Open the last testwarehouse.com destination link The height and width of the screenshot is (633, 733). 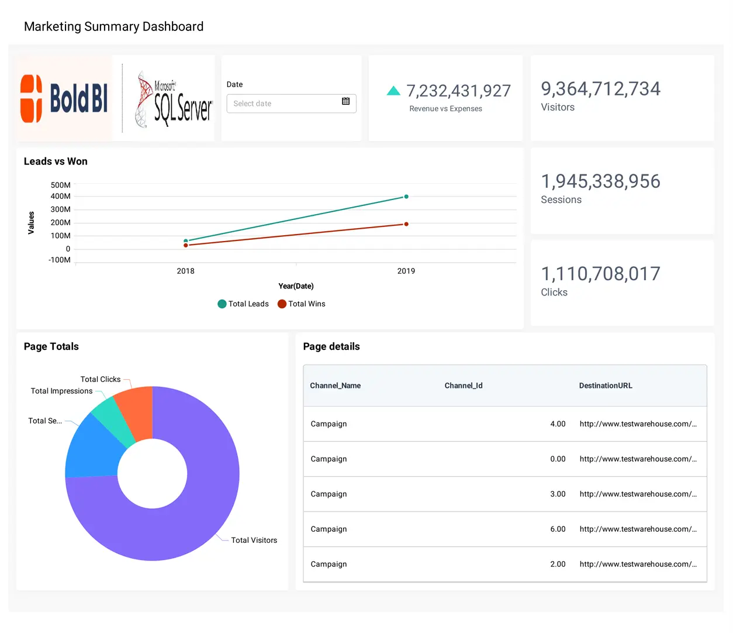tap(638, 564)
